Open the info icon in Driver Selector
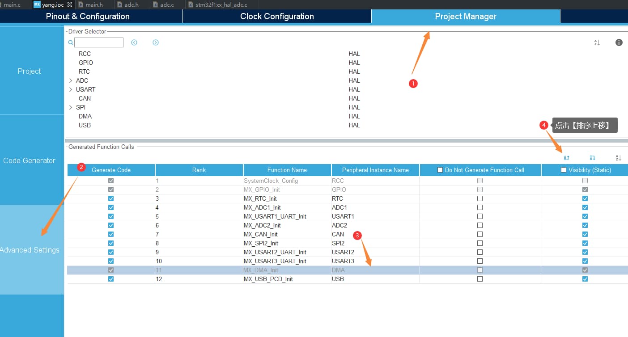628x337 pixels. point(619,42)
